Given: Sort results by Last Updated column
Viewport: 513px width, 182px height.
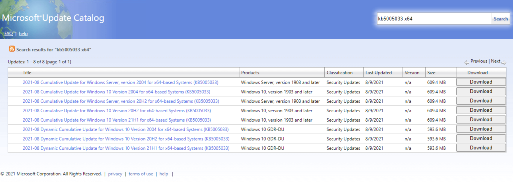Looking at the screenshot, I should pyautogui.click(x=378, y=73).
